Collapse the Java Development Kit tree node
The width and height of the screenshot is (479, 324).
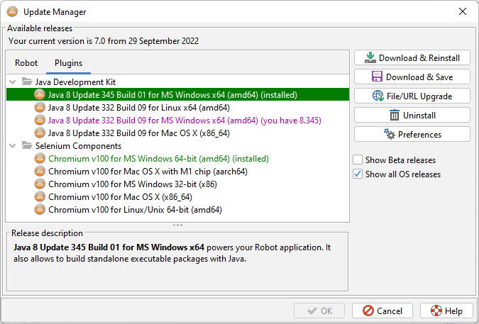(x=13, y=82)
